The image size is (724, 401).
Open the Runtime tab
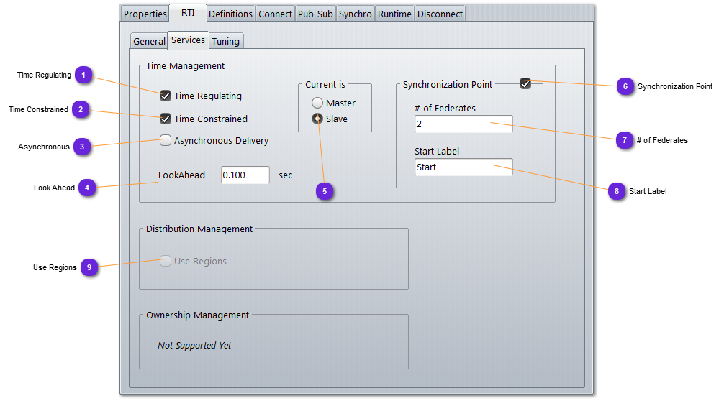(394, 14)
